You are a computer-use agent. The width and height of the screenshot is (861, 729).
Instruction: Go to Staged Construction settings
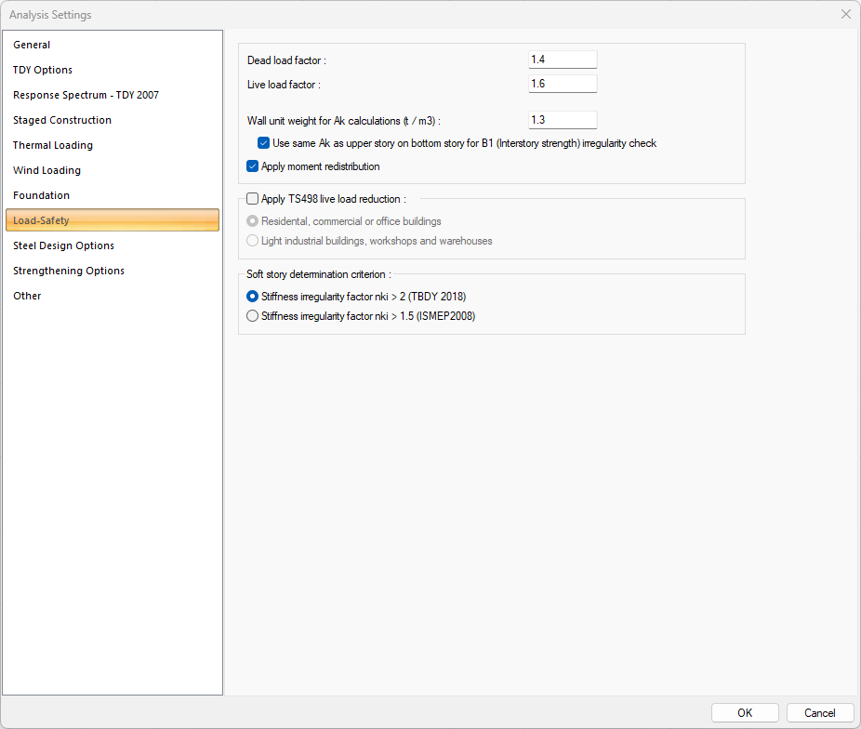[112, 120]
